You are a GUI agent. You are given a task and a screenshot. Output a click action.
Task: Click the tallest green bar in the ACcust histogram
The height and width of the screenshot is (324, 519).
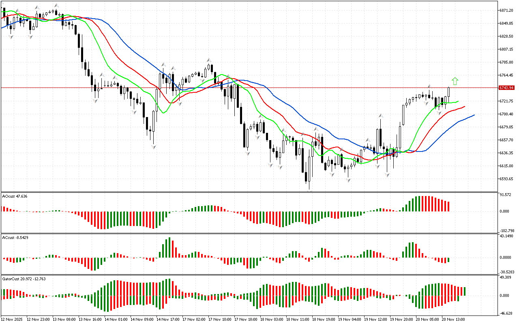[x=169, y=247]
